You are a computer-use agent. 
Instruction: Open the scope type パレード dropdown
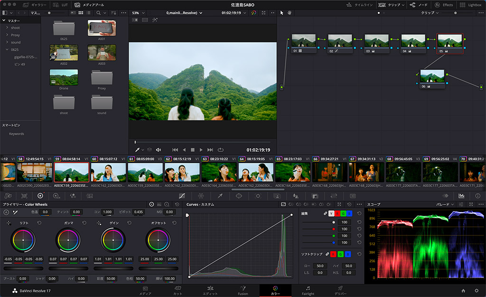pos(445,204)
